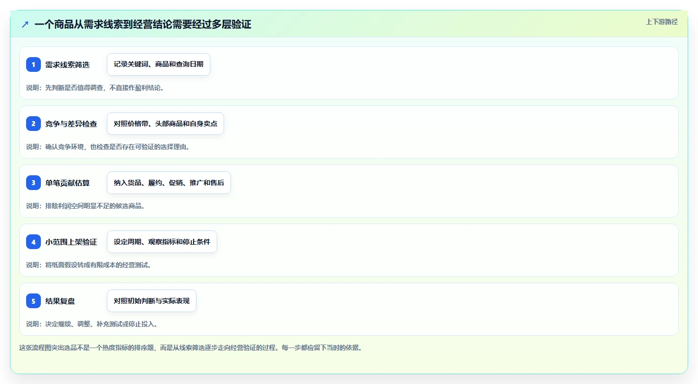The image size is (698, 384).
Task: Click the footer summary starting 这张流程图突出选品
Action: pyautogui.click(x=191, y=348)
